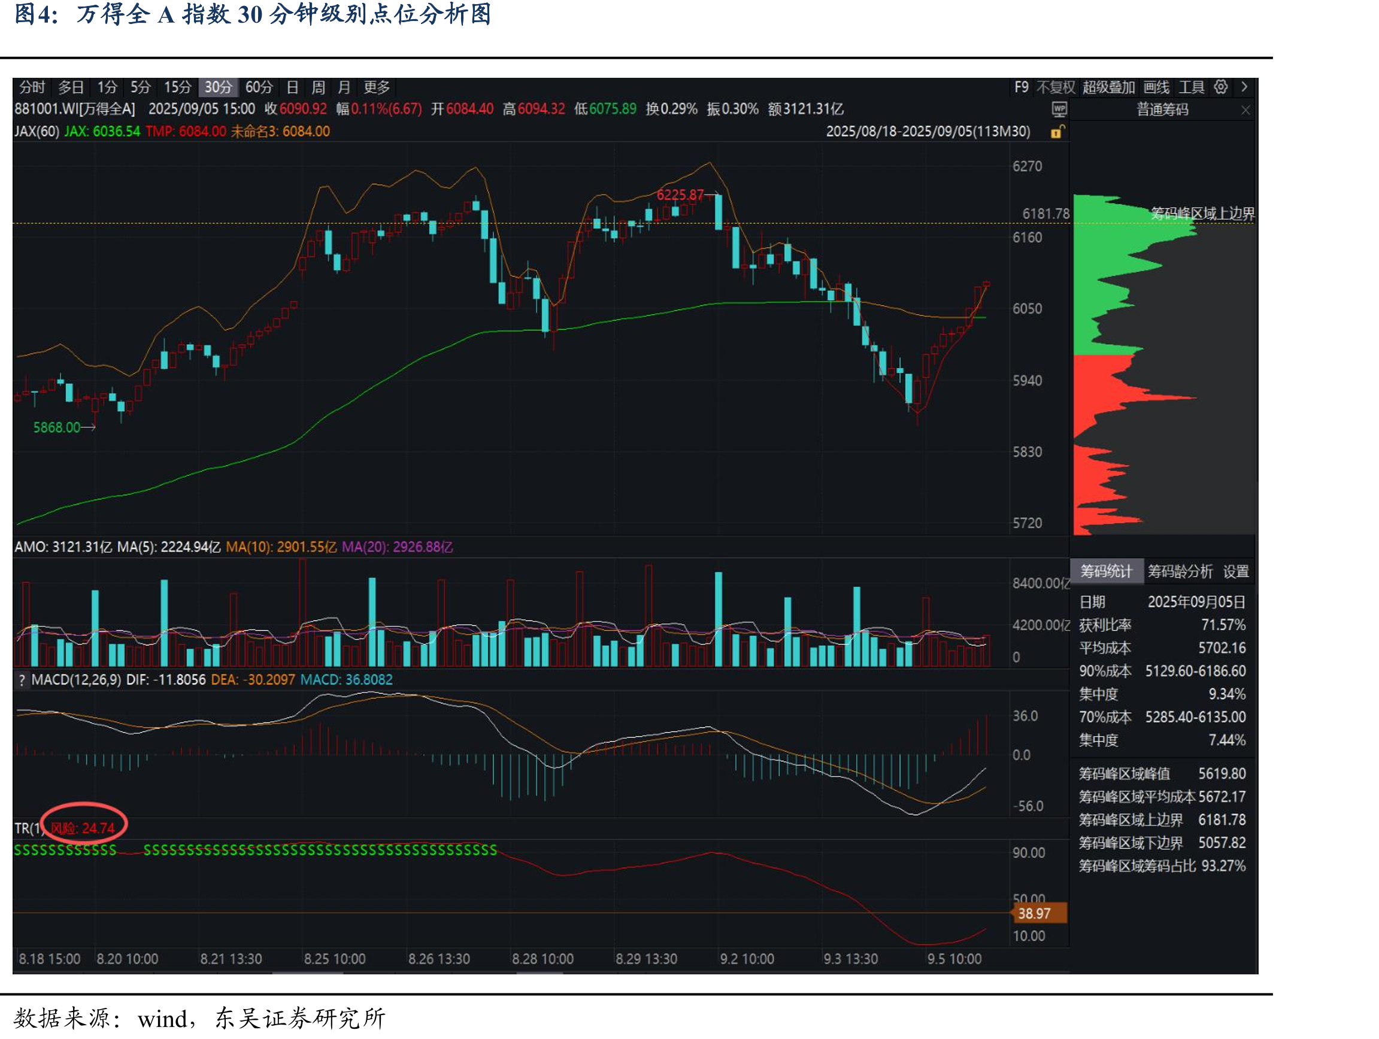Viewport: 1379px width, 1039px height.
Task: Select the 1分 timeframe tab
Action: coord(107,87)
